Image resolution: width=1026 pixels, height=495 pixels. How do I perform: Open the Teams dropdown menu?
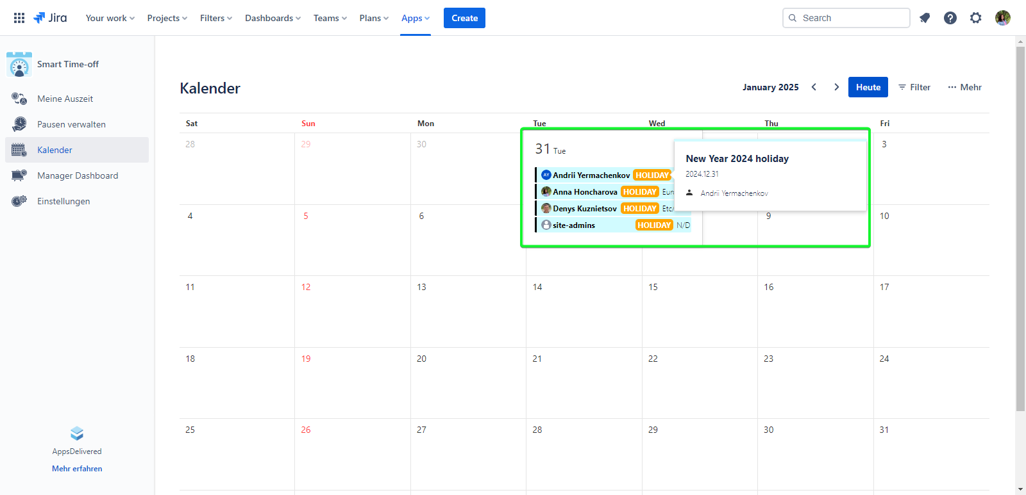tap(330, 18)
